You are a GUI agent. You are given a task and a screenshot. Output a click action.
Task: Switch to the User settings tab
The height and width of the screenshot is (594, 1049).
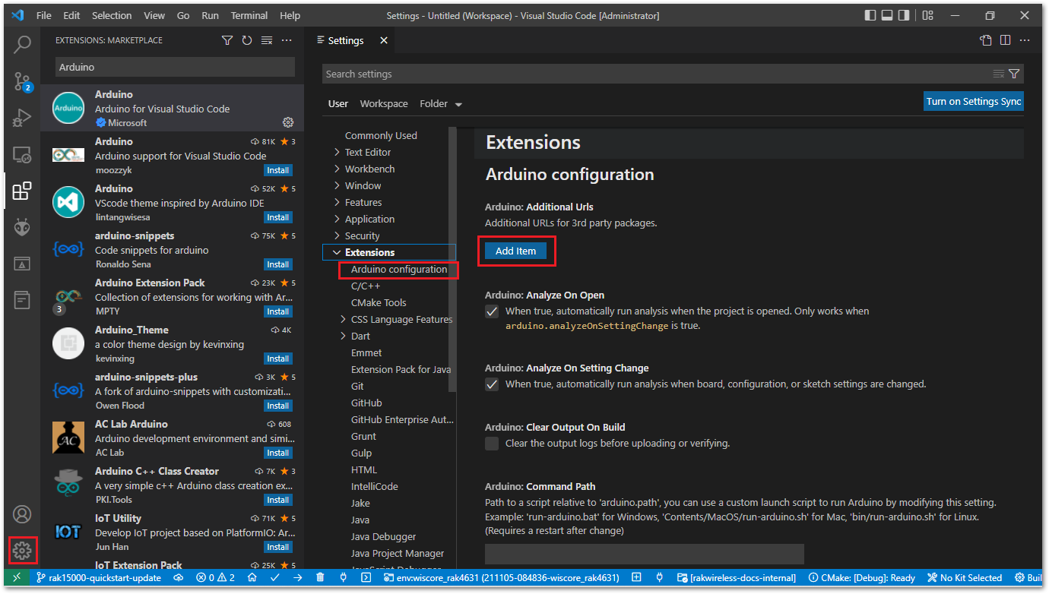(x=338, y=104)
